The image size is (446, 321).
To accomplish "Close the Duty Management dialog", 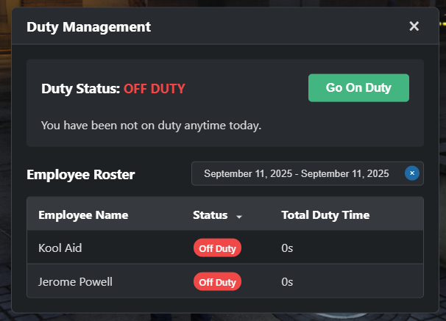I will coord(414,26).
